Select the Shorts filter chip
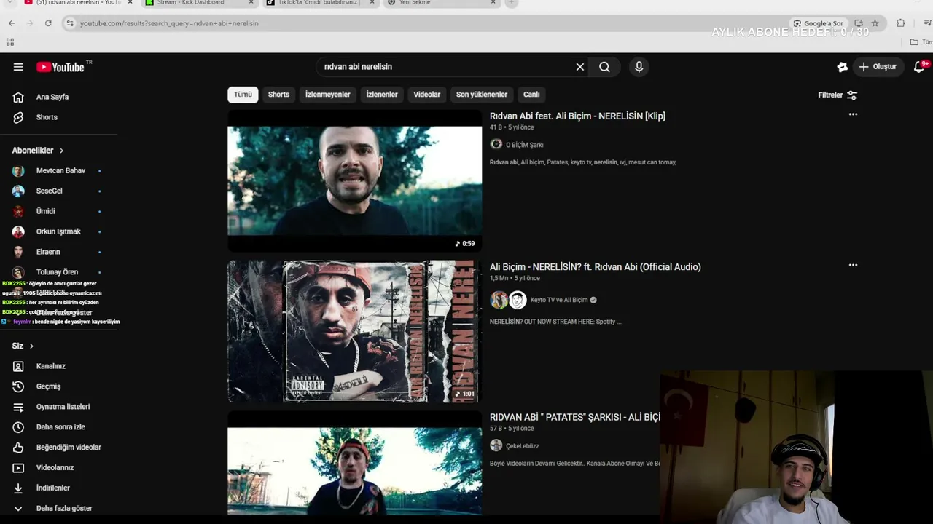The width and height of the screenshot is (933, 524). (x=278, y=95)
